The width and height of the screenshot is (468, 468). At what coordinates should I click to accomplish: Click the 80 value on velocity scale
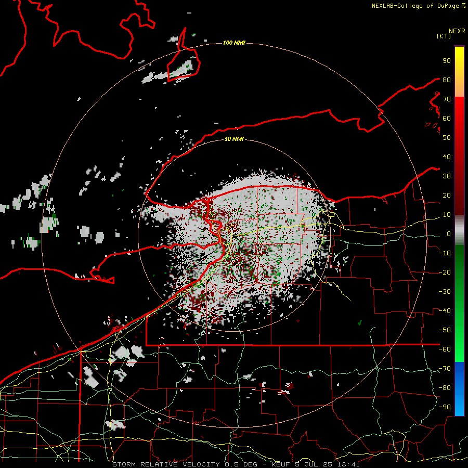pyautogui.click(x=447, y=80)
